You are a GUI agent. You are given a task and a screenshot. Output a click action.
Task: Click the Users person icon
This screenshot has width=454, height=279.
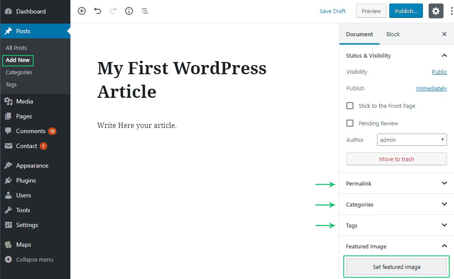(x=8, y=195)
